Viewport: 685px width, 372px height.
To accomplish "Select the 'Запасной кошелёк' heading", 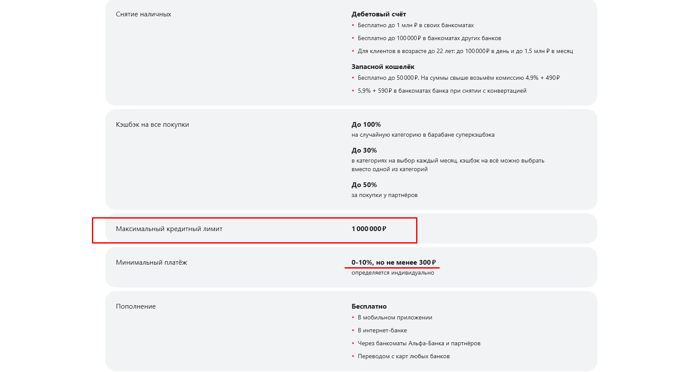I will click(x=383, y=67).
